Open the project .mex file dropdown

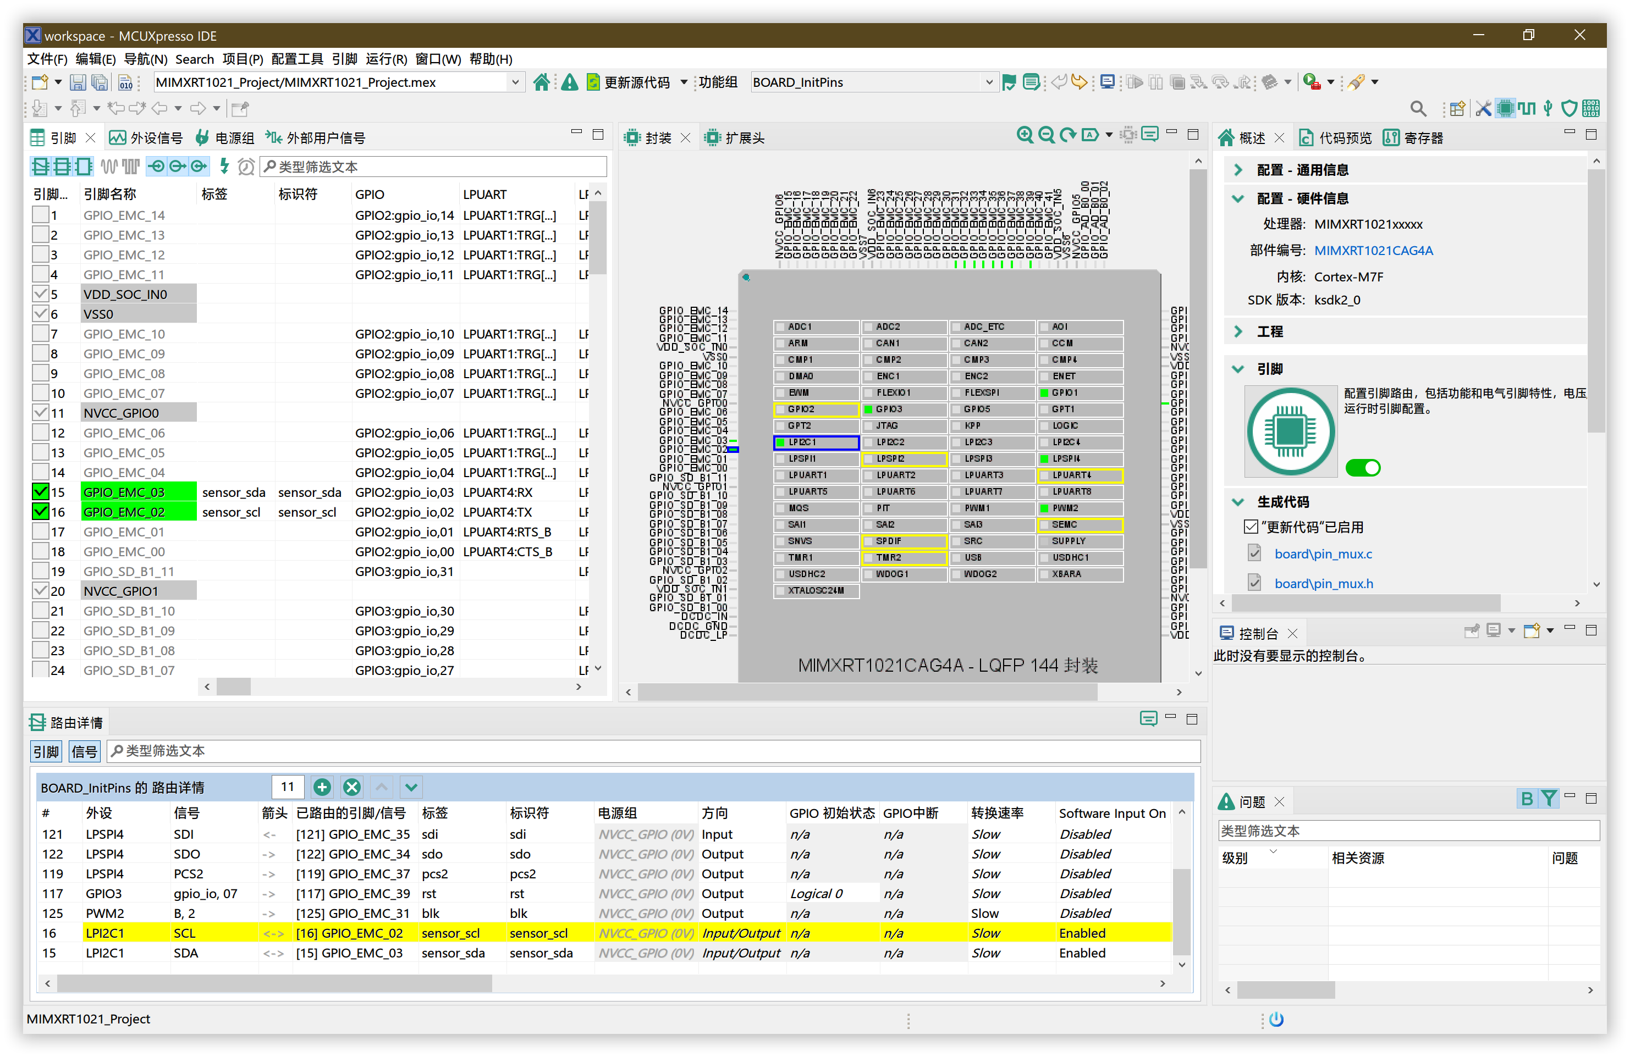[x=515, y=82]
